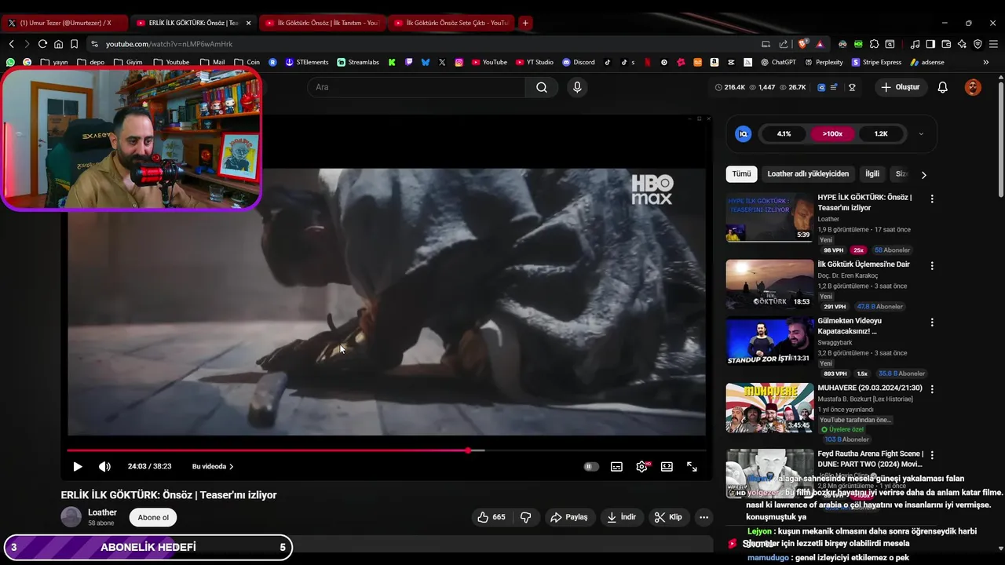Open options menu for Gülmekten Videoyu video

(x=932, y=323)
